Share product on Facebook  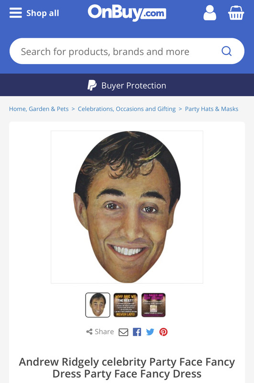click(x=137, y=332)
